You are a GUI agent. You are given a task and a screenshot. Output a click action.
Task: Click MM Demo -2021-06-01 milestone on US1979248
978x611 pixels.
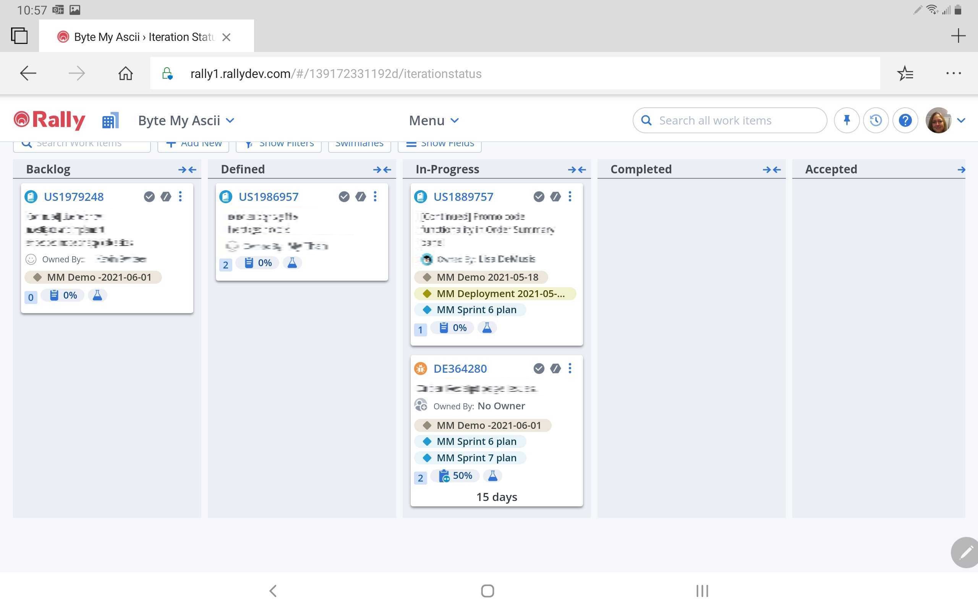coord(93,277)
